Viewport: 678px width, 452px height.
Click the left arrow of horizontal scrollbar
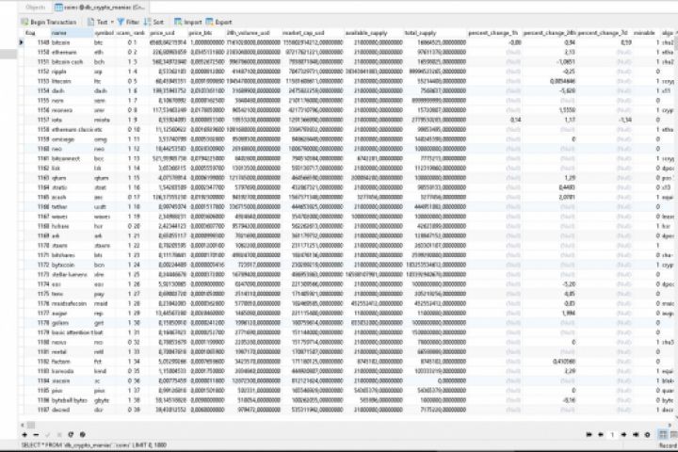[x=23, y=426]
